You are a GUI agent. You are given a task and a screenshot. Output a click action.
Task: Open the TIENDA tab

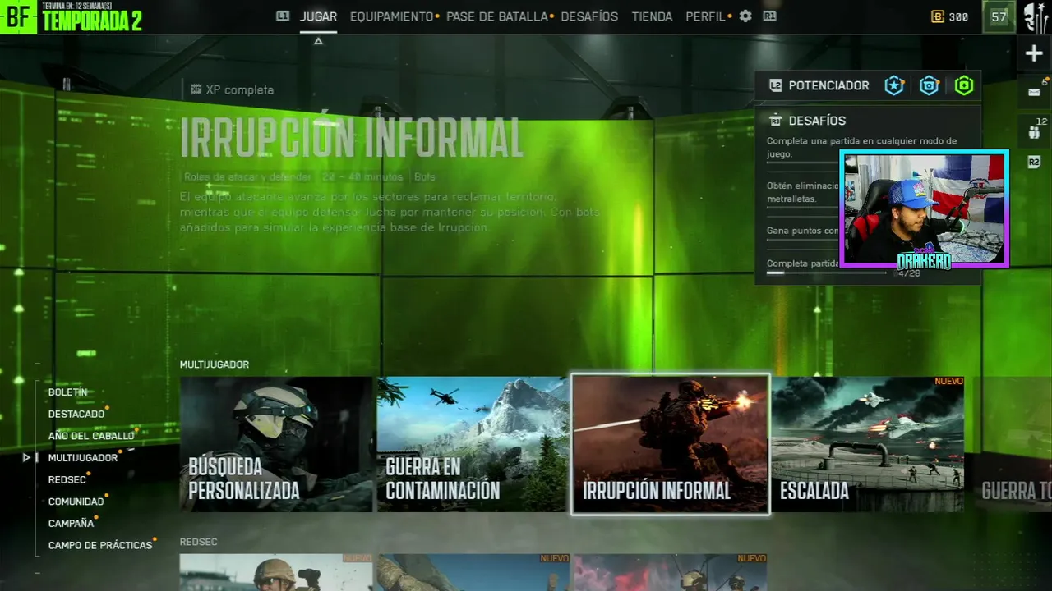[x=652, y=16]
